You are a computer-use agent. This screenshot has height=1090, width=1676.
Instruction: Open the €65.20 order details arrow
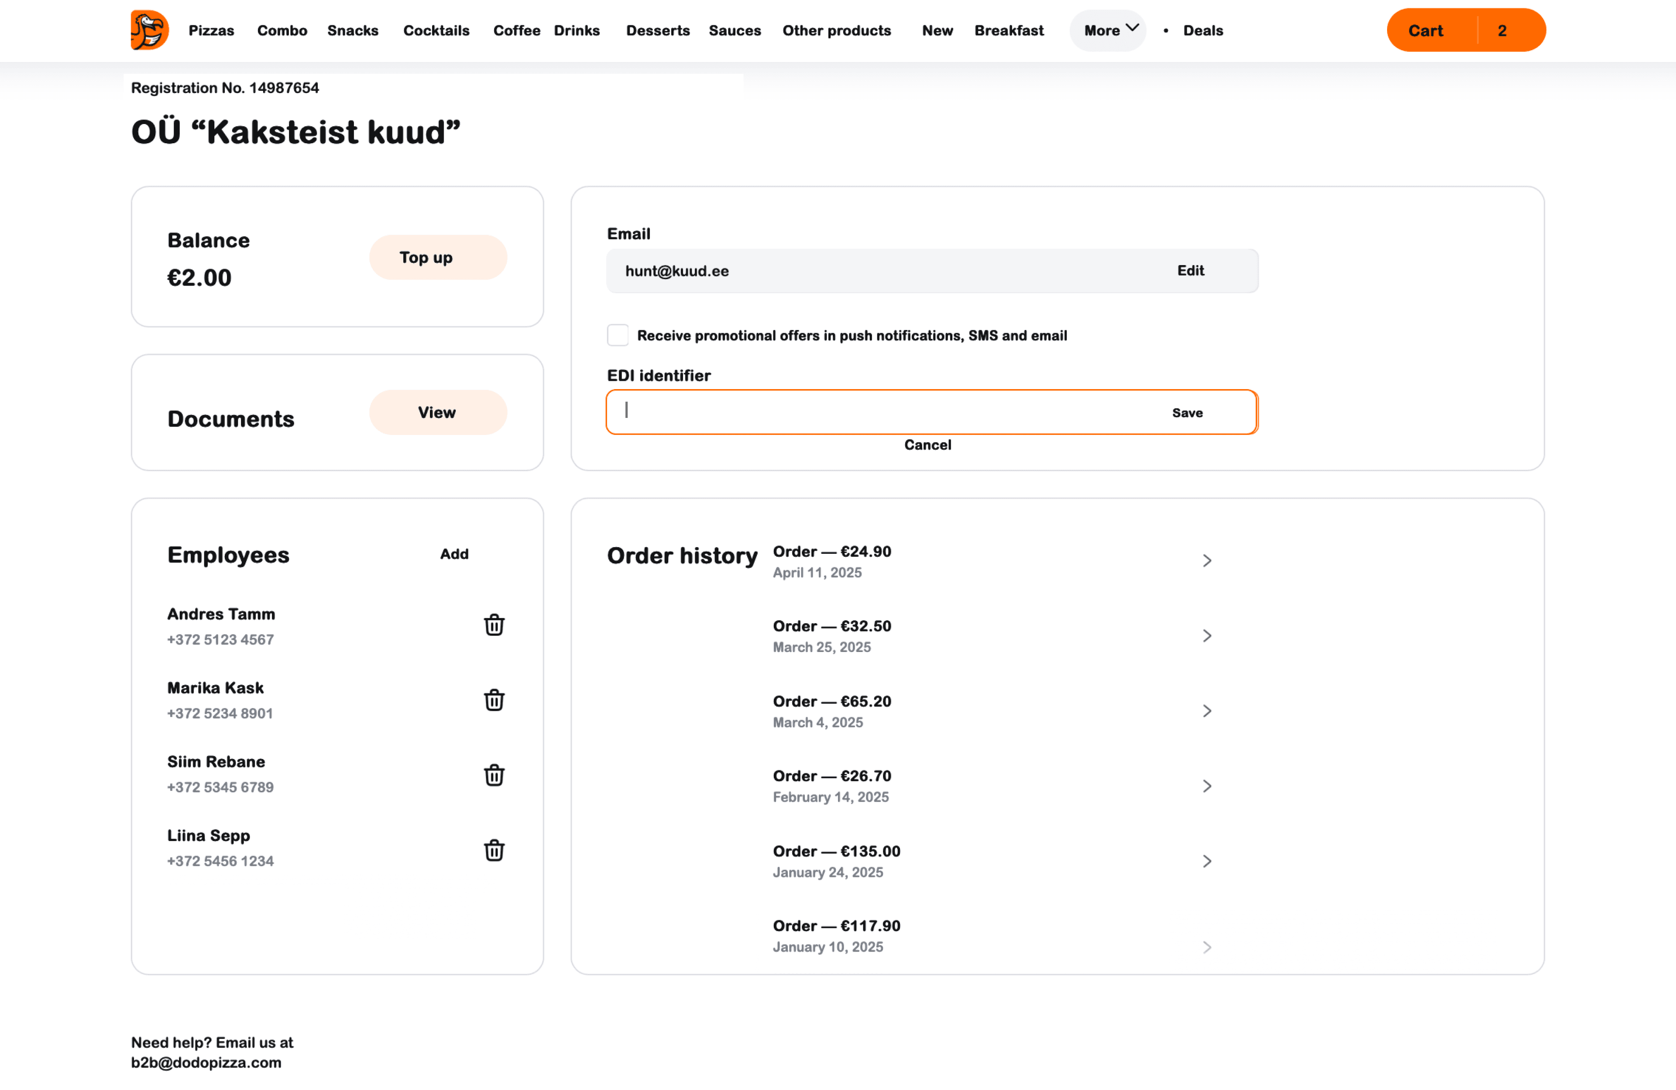point(1206,711)
